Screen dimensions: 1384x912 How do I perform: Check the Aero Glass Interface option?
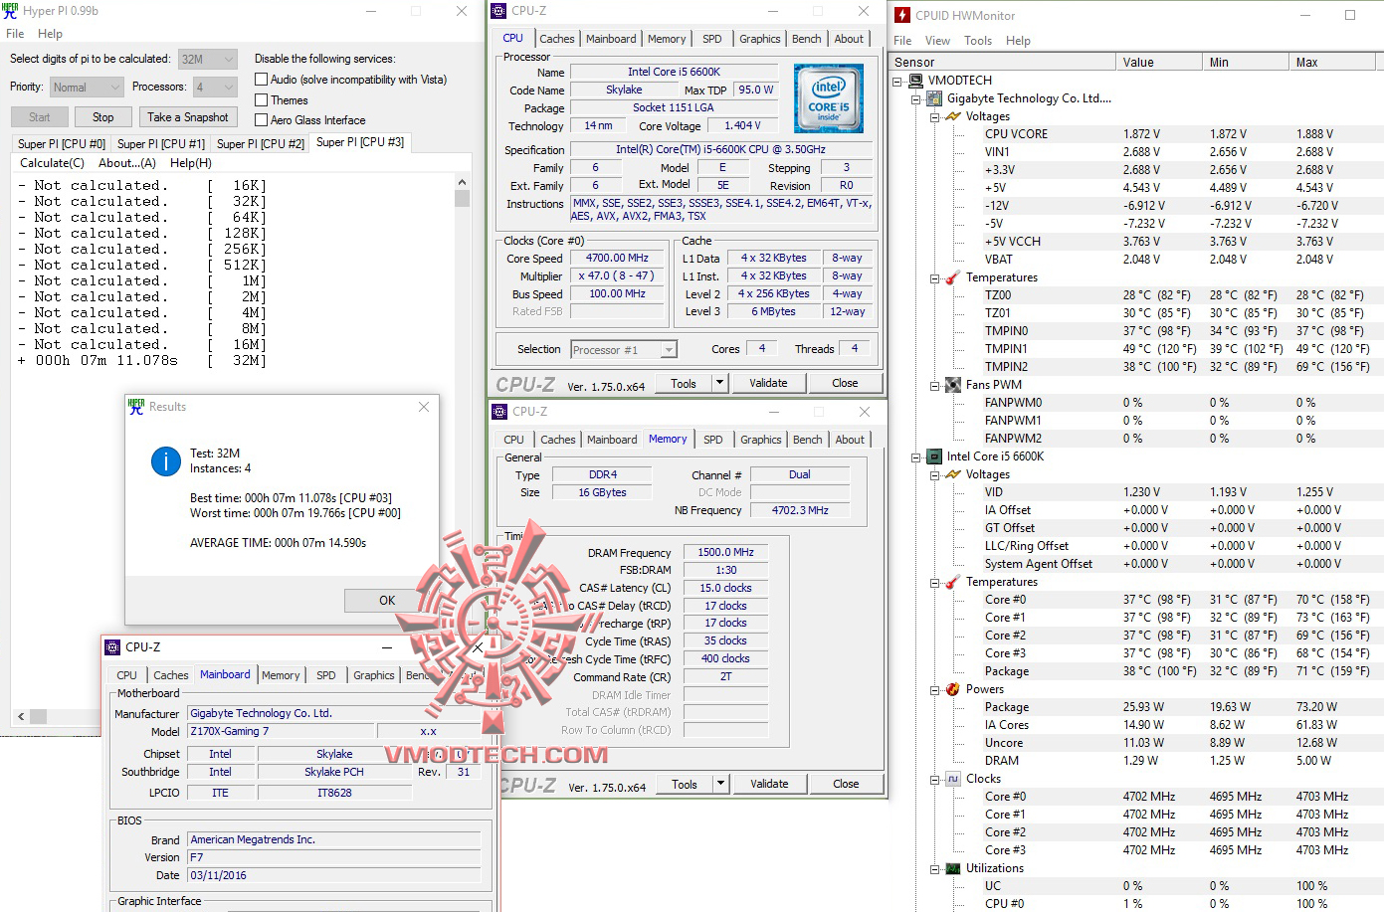(x=262, y=120)
